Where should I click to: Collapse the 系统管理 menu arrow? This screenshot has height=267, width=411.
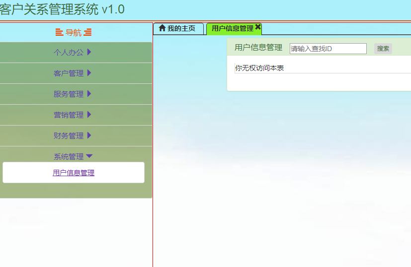89,156
